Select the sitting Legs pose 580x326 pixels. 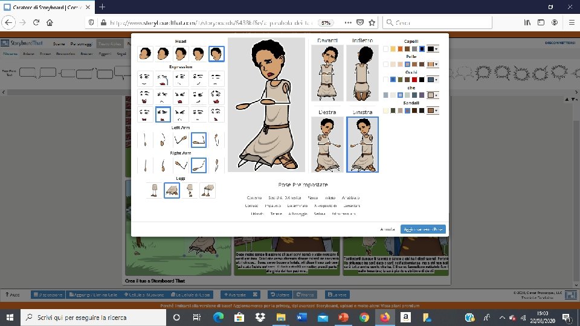coord(207,190)
